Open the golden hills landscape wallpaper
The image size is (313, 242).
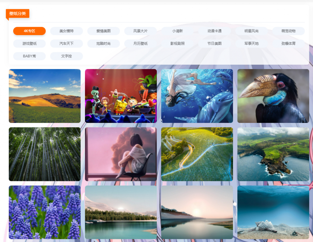pyautogui.click(x=45, y=96)
